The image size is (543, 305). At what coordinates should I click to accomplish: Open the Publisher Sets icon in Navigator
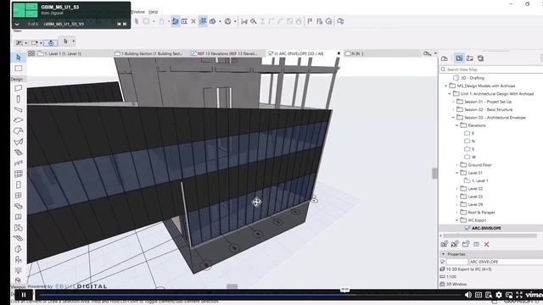tap(481, 58)
